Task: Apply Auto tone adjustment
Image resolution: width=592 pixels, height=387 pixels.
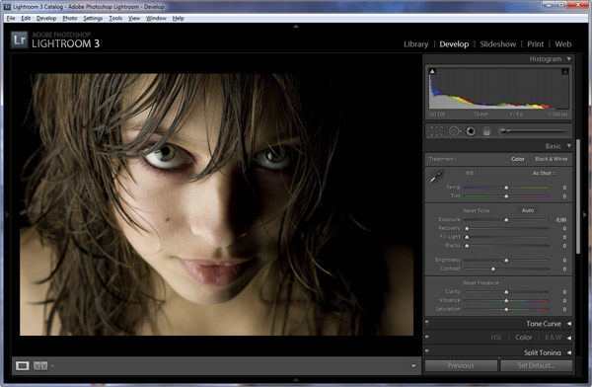Action: (x=528, y=210)
